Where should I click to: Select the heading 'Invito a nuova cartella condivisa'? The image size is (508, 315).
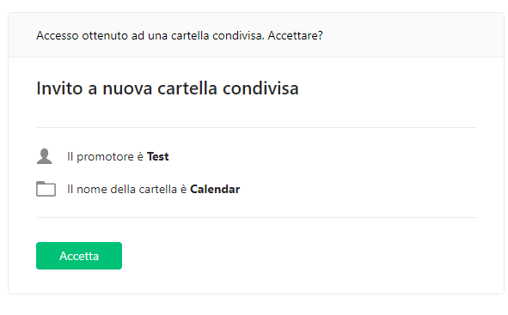167,88
